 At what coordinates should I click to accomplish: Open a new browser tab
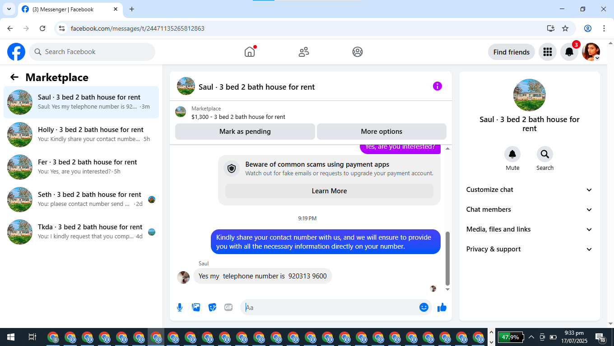pyautogui.click(x=132, y=9)
